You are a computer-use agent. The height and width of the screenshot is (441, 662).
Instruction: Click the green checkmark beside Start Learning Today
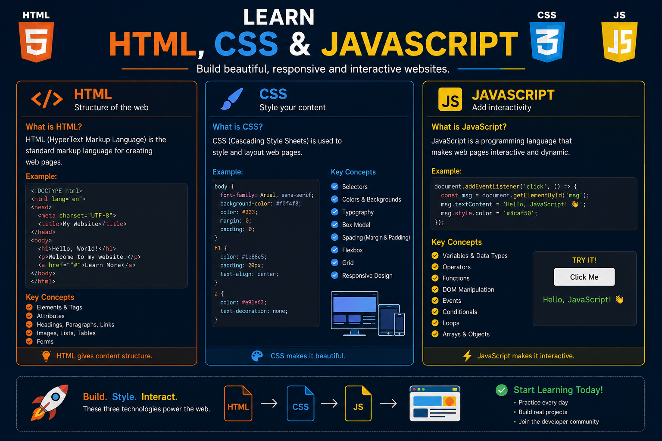click(502, 390)
